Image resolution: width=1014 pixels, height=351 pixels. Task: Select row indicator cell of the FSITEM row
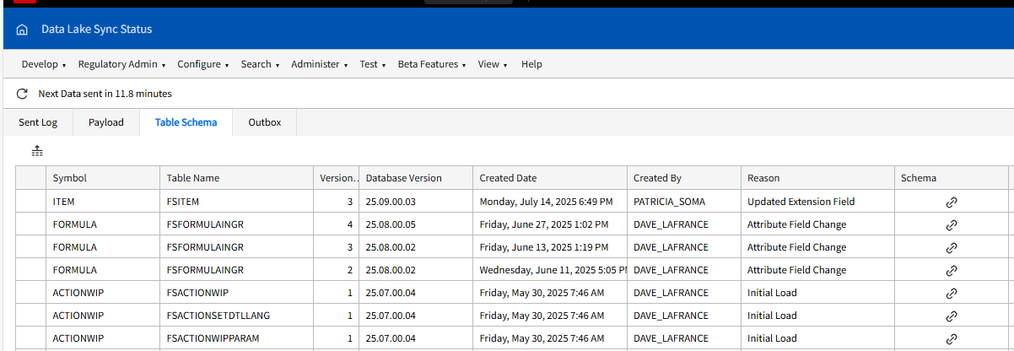click(31, 202)
